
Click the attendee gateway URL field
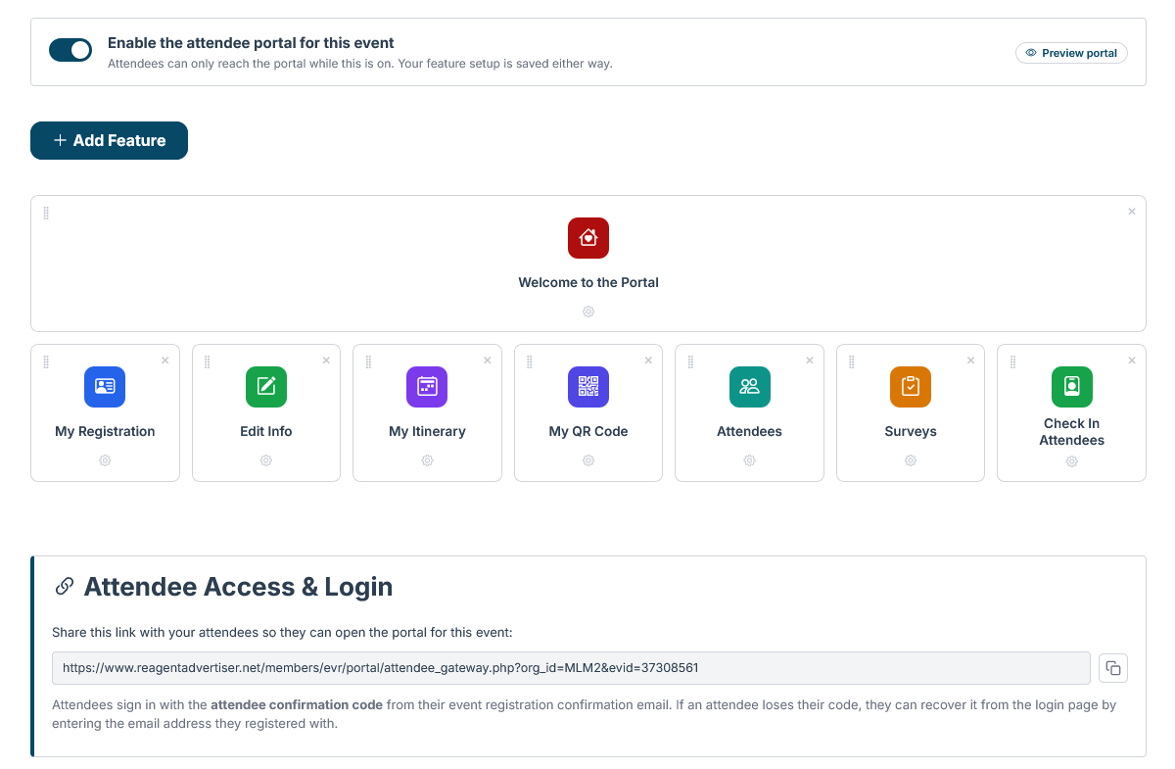coord(571,668)
